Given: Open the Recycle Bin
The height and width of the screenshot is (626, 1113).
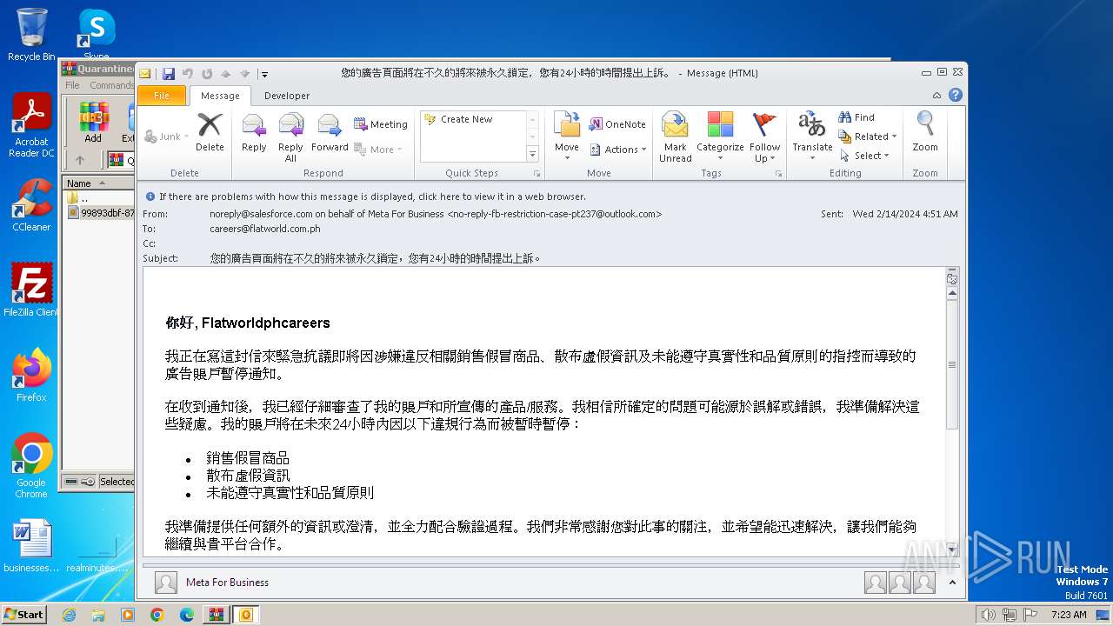Looking at the screenshot, I should pyautogui.click(x=31, y=35).
